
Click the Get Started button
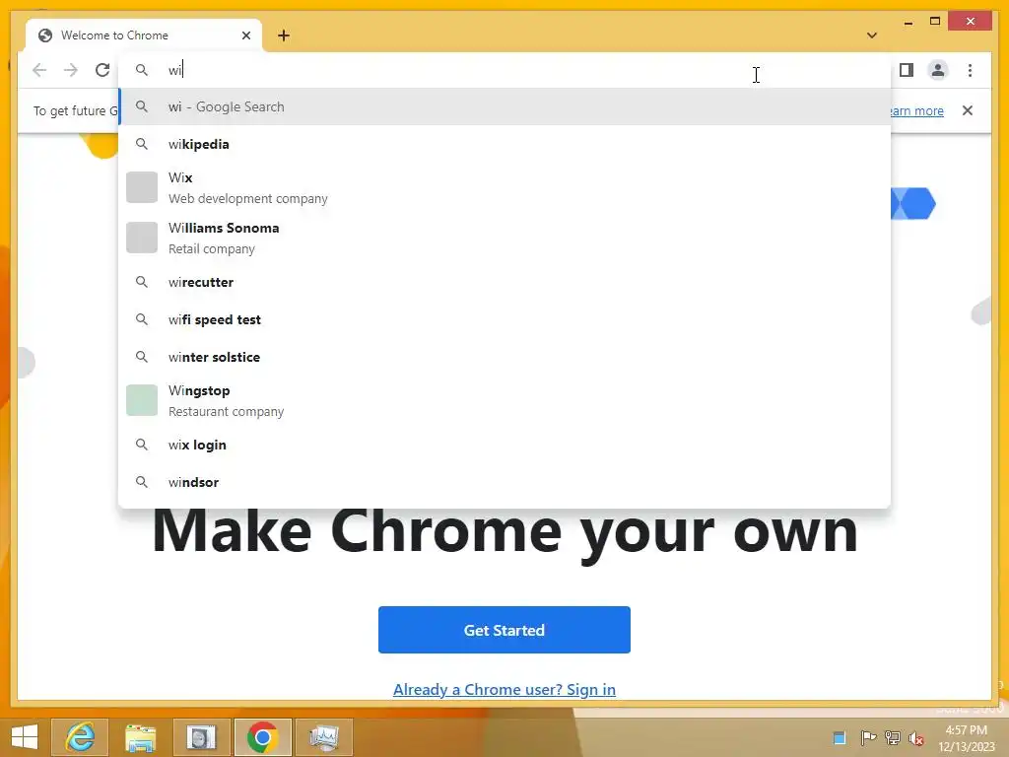click(x=504, y=630)
